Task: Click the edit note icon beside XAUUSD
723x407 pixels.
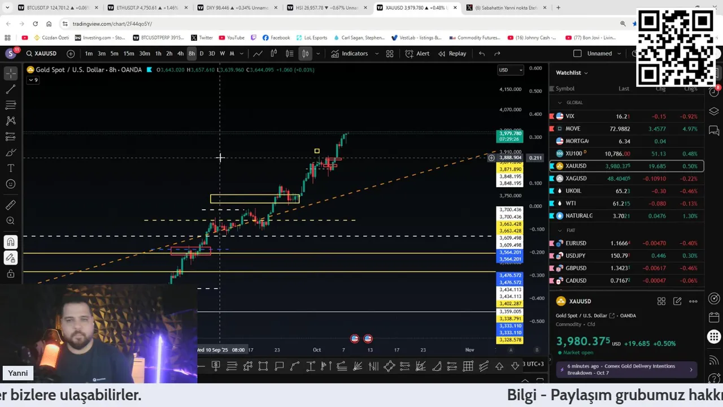Action: [677, 301]
